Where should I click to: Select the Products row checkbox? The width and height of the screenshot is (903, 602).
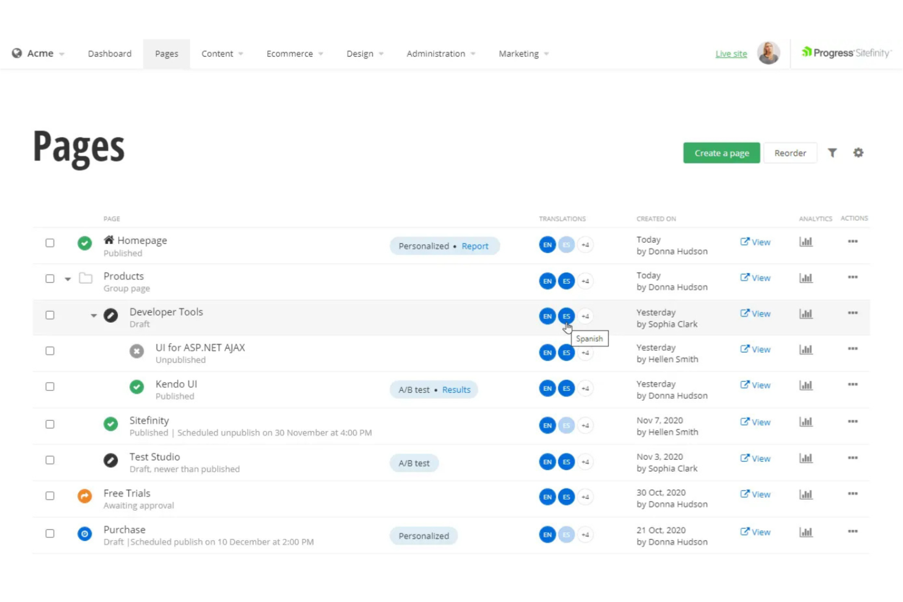tap(50, 279)
